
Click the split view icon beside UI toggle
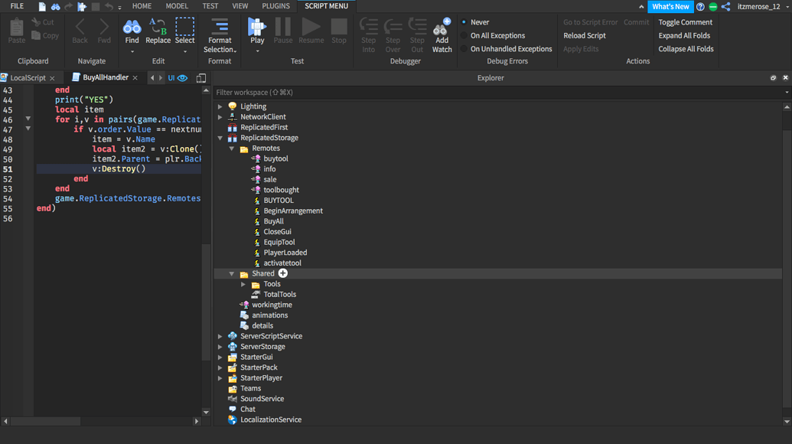click(x=201, y=78)
